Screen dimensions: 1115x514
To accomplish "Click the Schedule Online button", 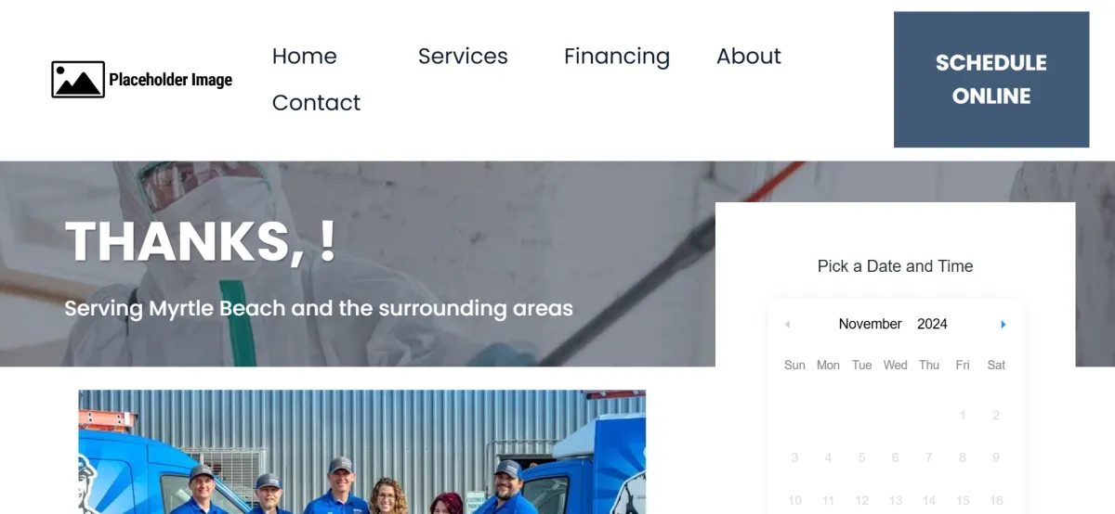I will tap(991, 80).
